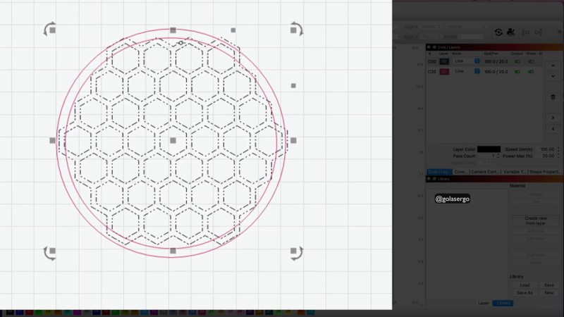Switch to the Laser tab

point(483,303)
